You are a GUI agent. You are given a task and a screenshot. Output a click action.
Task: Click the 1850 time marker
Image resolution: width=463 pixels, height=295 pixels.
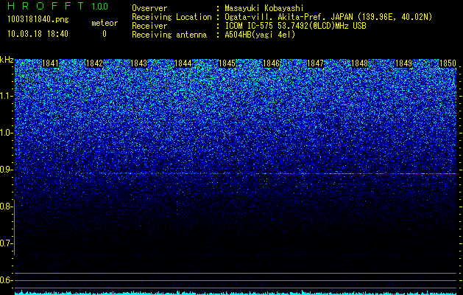point(448,63)
